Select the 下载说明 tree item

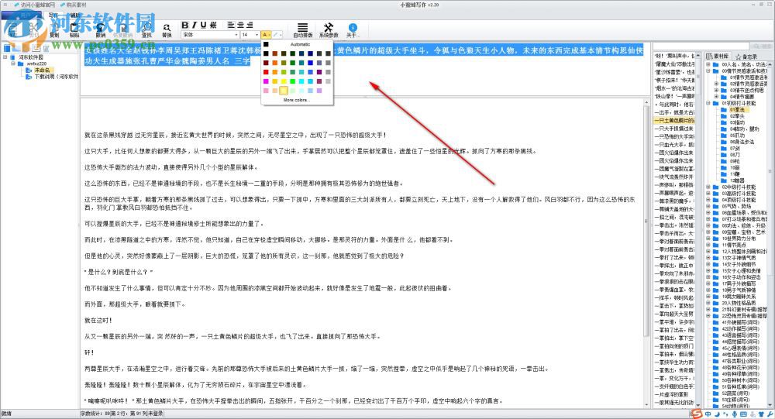click(x=57, y=77)
